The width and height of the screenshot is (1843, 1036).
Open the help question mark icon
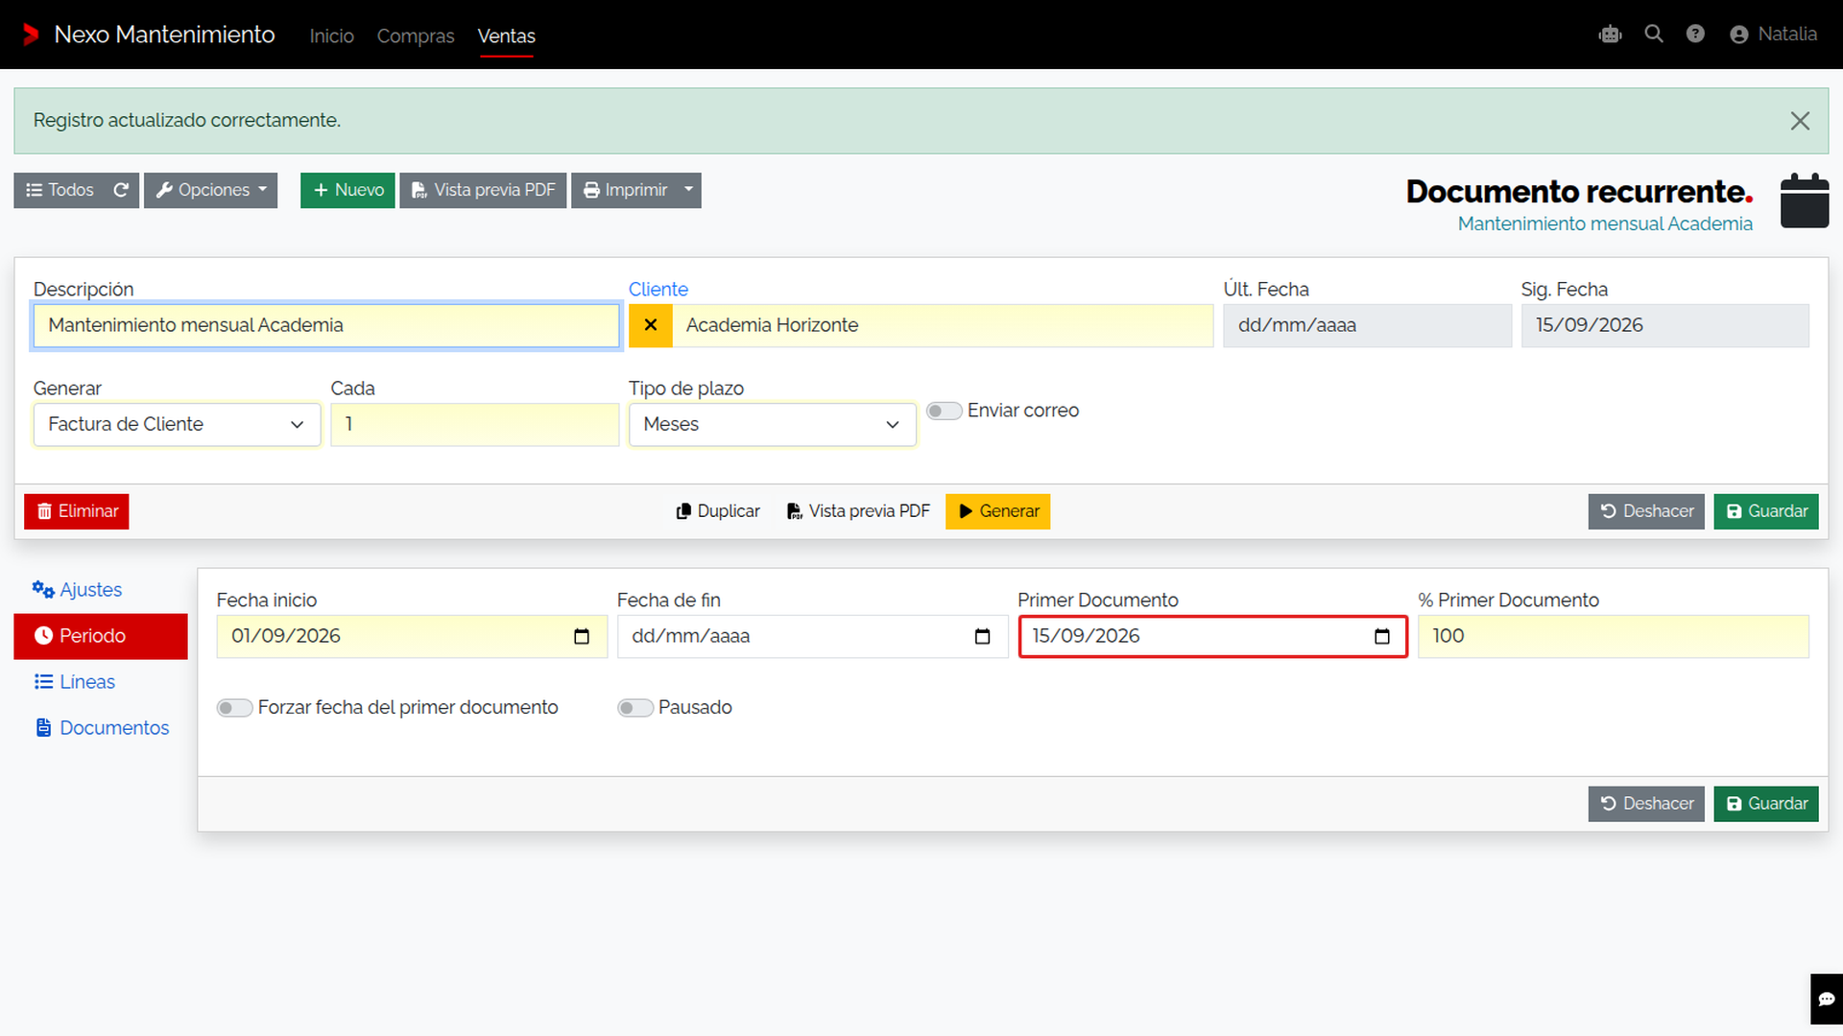click(1695, 34)
